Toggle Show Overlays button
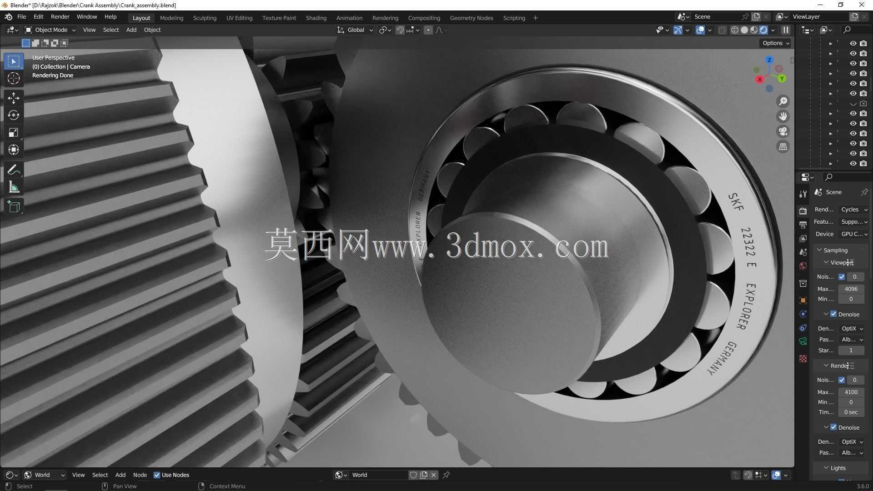Screen dimensions: 873x491 700,30
